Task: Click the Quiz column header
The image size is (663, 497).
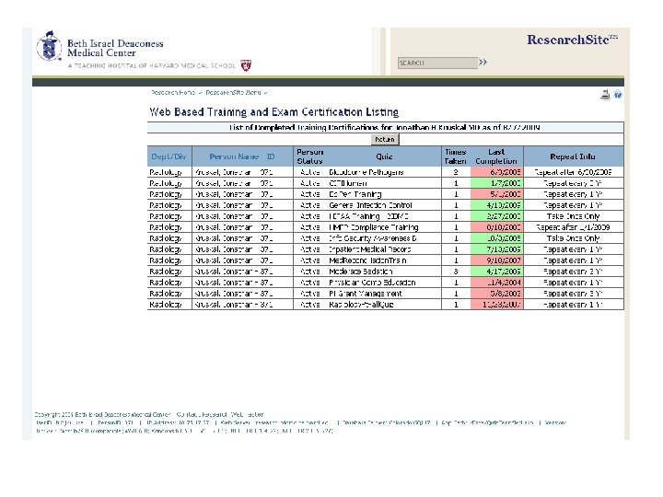Action: pyautogui.click(x=384, y=156)
